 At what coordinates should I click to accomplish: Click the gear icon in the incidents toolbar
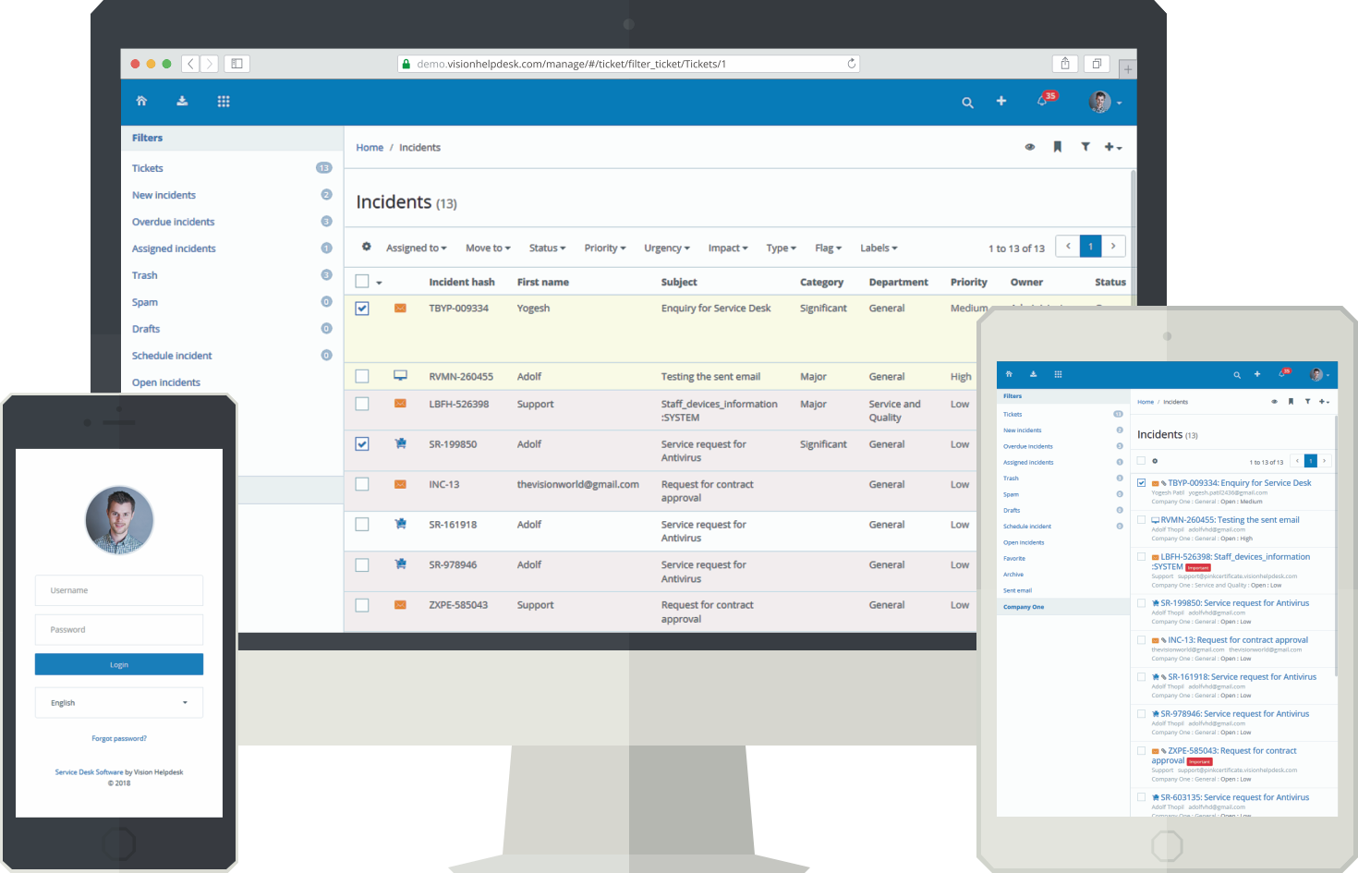[x=367, y=247]
